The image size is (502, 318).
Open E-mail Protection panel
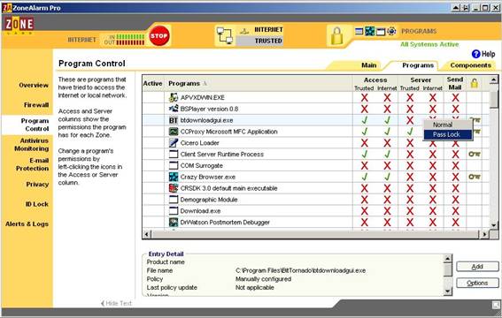pos(33,164)
